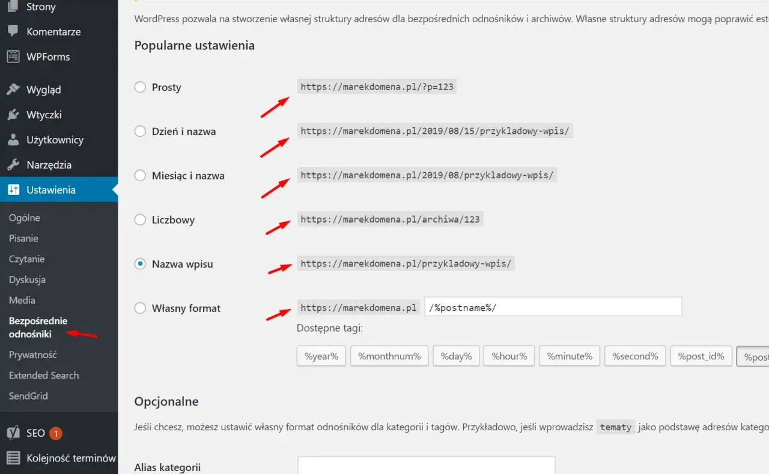Click the Strony pages icon
The height and width of the screenshot is (474, 769).
click(x=13, y=7)
